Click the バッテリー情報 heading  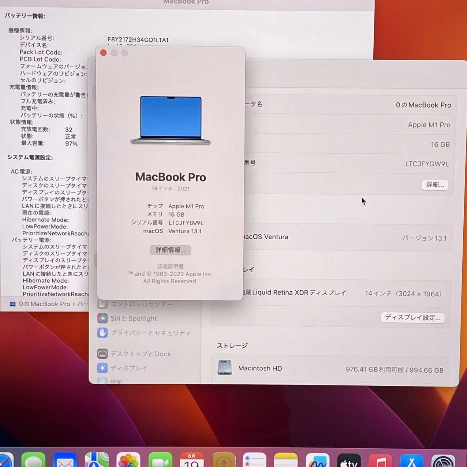(x=25, y=16)
